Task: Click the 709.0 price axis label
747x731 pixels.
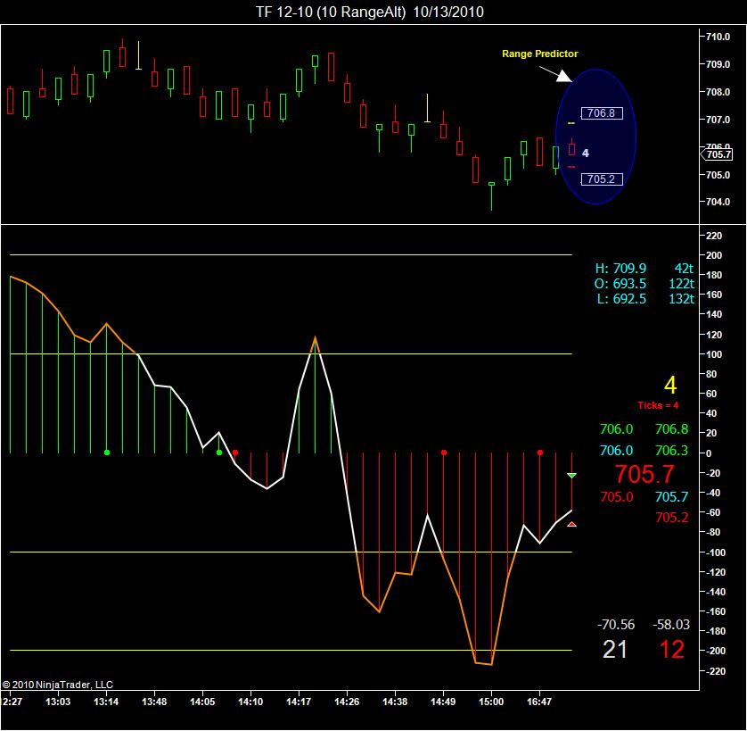Action: click(718, 64)
